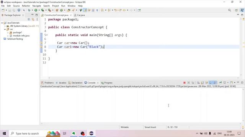Image resolution: width=245 pixels, height=137 pixels.
Task: Terminate process with red stop button
Action: pos(185,83)
